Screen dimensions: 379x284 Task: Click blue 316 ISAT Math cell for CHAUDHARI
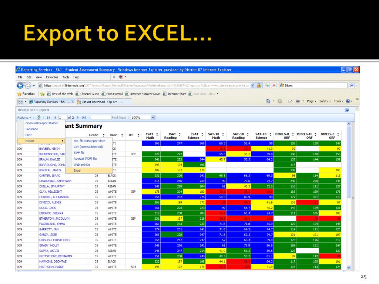pyautogui.click(x=151, y=181)
